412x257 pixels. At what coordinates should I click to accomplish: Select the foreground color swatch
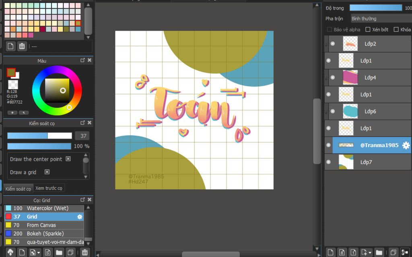point(11,73)
